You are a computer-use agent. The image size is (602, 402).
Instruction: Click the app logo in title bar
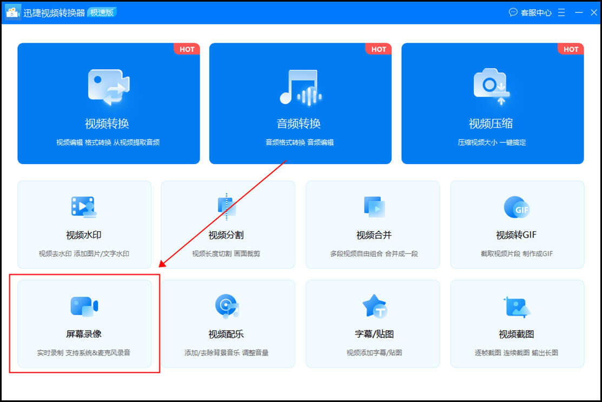point(12,12)
